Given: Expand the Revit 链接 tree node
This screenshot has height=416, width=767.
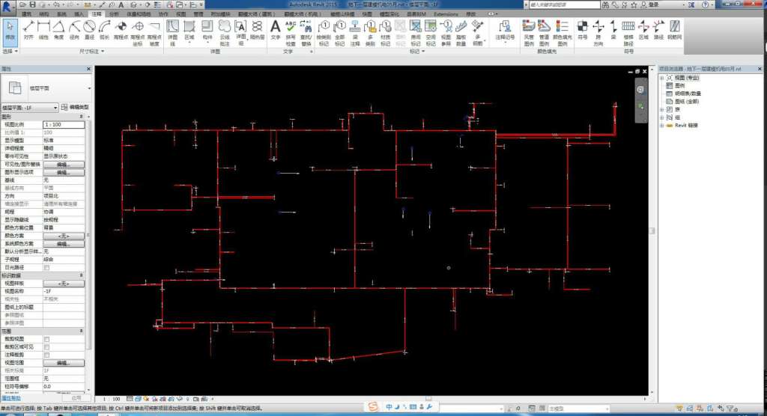Looking at the screenshot, I should pyautogui.click(x=662, y=126).
